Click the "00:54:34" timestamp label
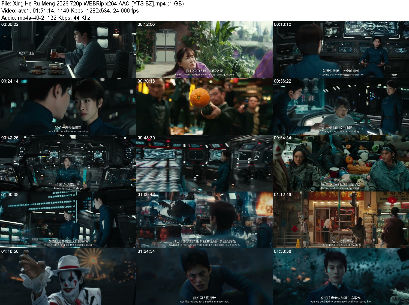The image size is (409, 305). tap(282, 138)
